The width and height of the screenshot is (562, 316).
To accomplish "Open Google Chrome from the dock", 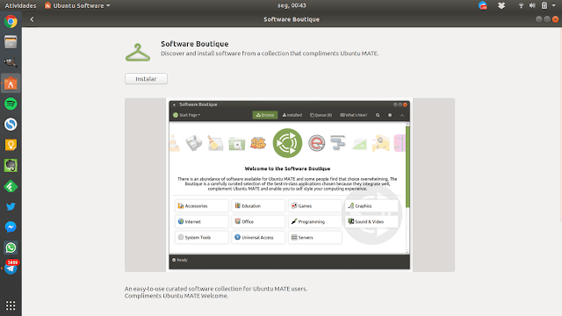I will [11, 21].
